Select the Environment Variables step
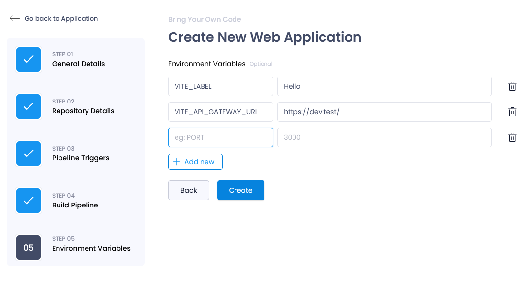The image size is (528, 283). (91, 248)
